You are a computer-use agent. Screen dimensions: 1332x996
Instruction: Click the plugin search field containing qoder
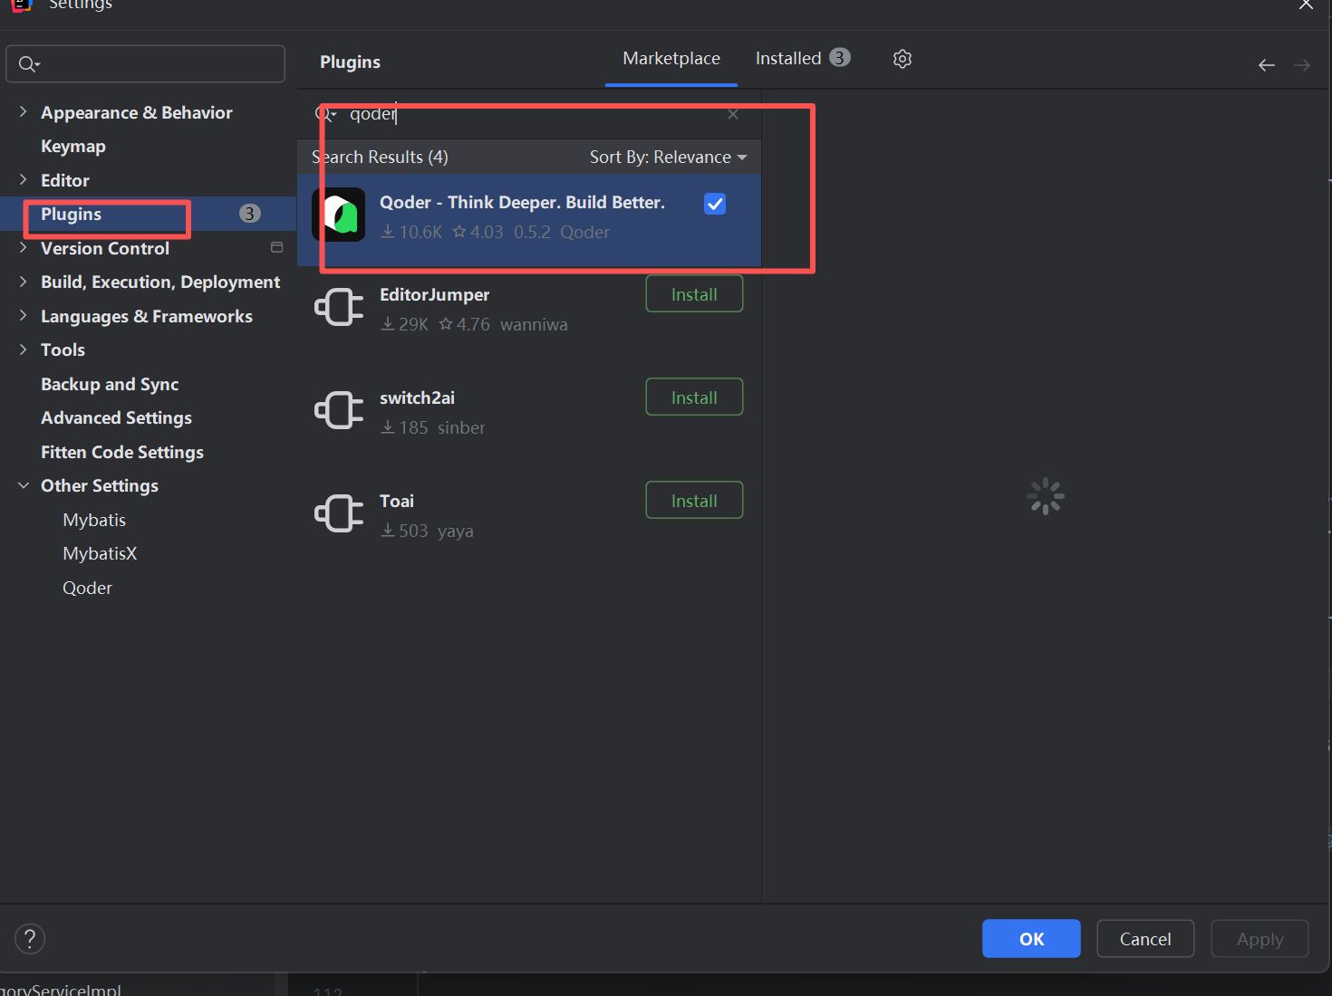coord(530,114)
